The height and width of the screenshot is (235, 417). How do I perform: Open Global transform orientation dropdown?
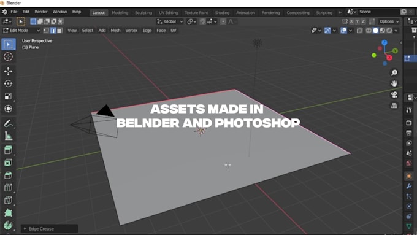(x=170, y=21)
